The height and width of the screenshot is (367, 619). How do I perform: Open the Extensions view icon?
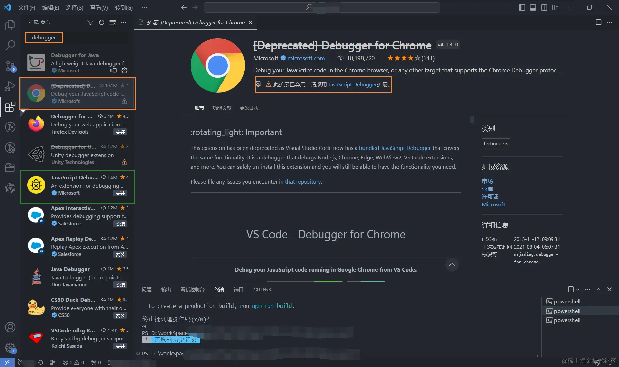(x=10, y=107)
